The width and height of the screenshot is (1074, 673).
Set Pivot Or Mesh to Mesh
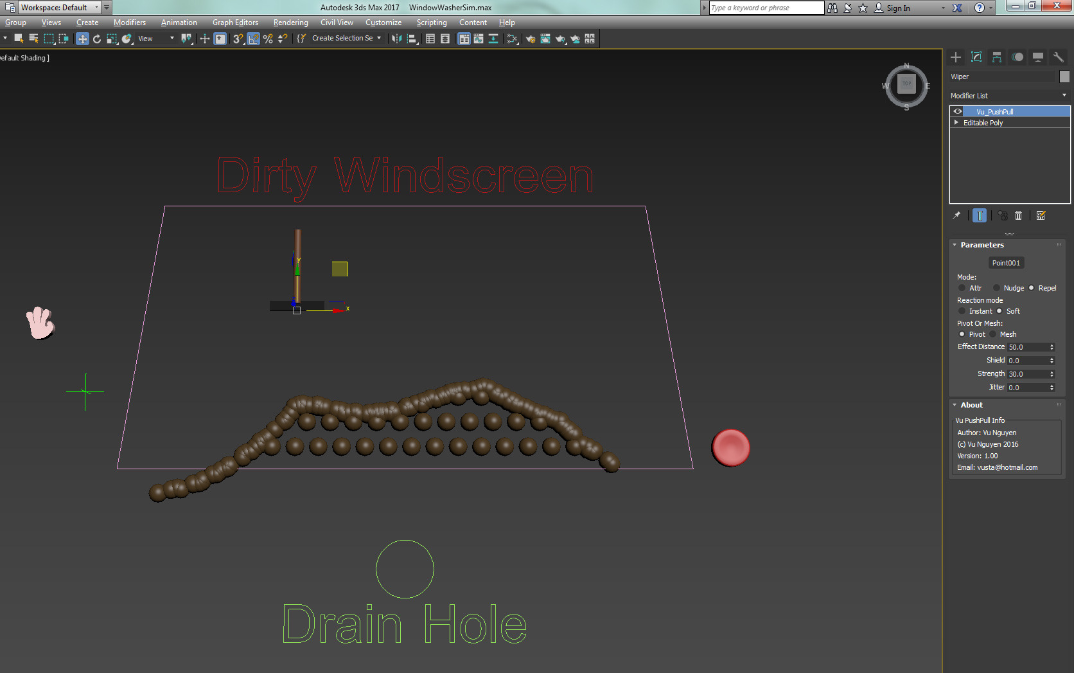click(x=993, y=334)
